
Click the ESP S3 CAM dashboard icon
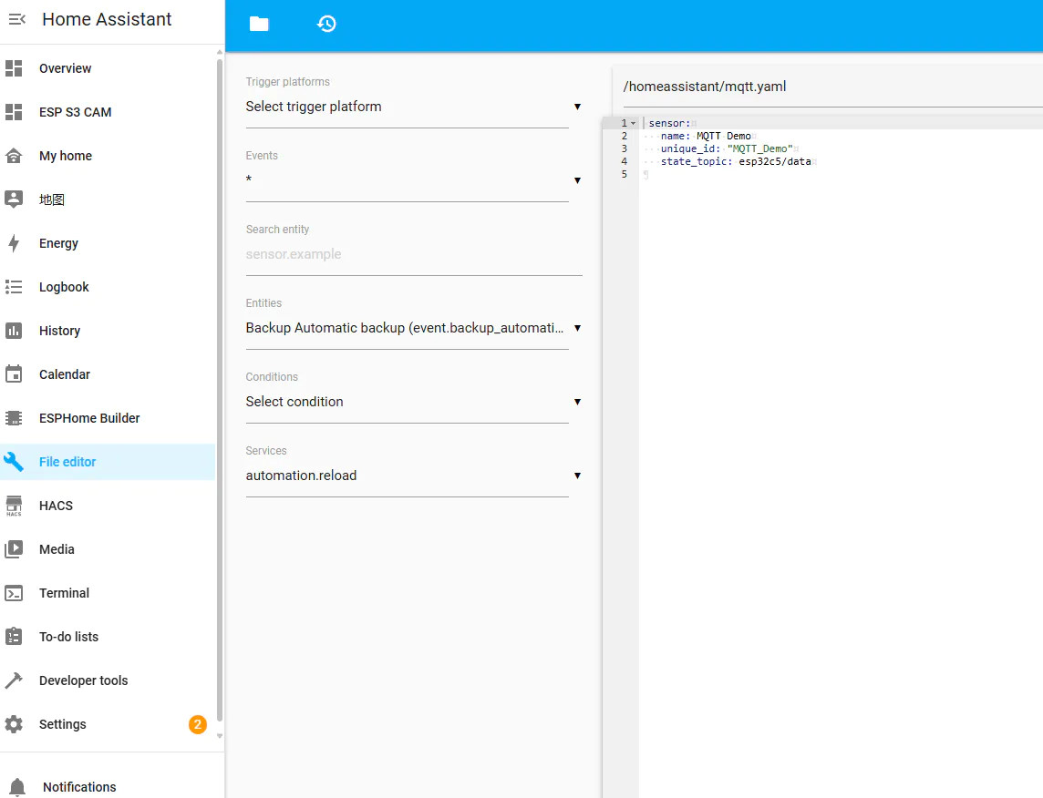pos(14,112)
